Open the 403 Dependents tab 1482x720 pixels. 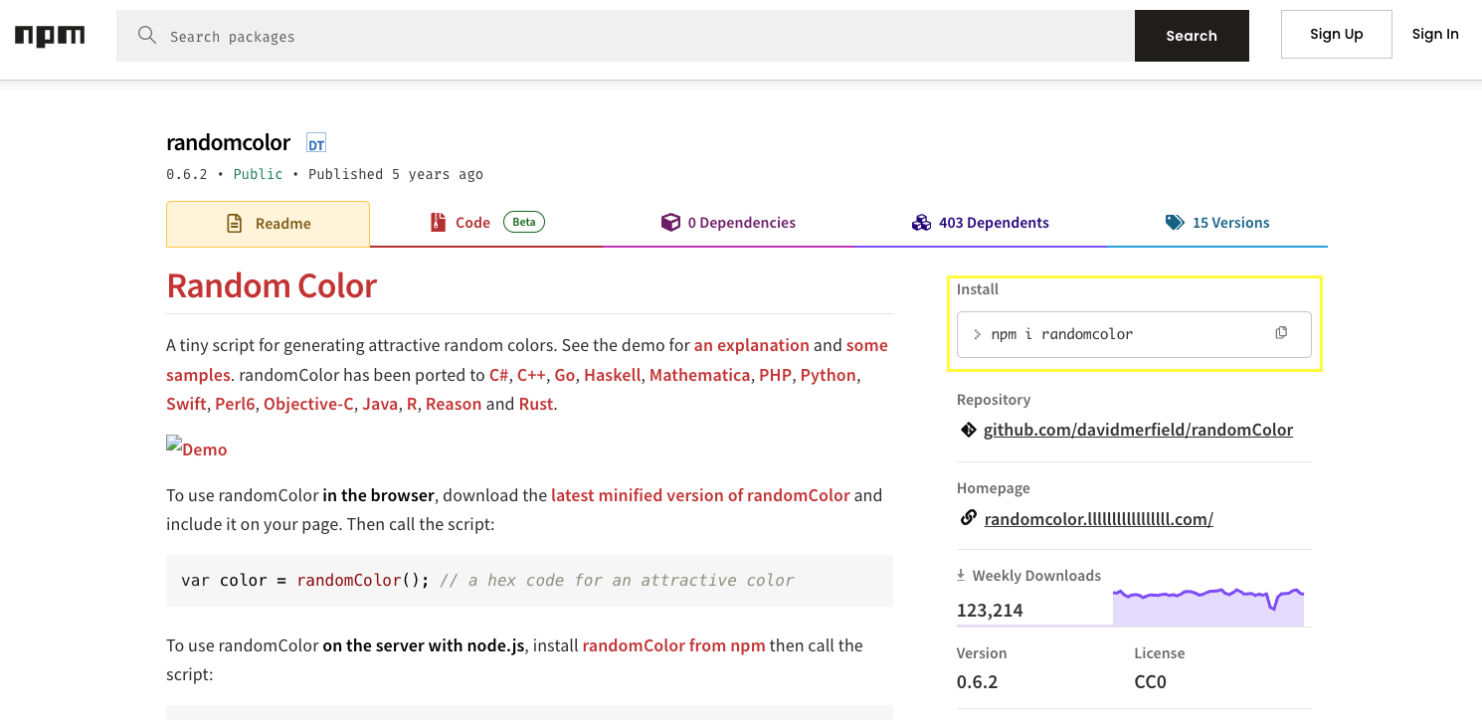point(980,223)
